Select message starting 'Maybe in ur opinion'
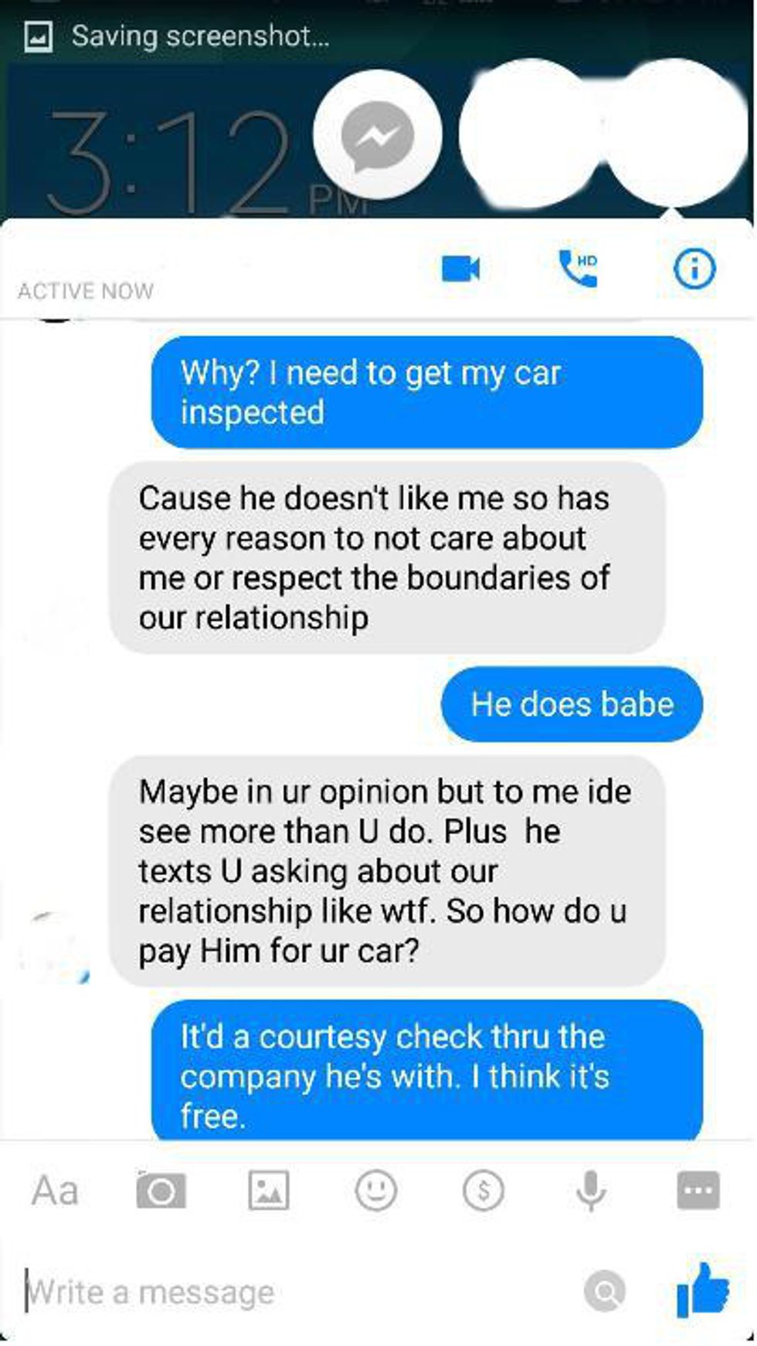 point(387,871)
